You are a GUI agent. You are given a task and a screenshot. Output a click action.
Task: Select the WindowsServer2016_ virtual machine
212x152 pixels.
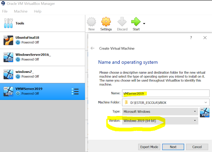pos(42,57)
